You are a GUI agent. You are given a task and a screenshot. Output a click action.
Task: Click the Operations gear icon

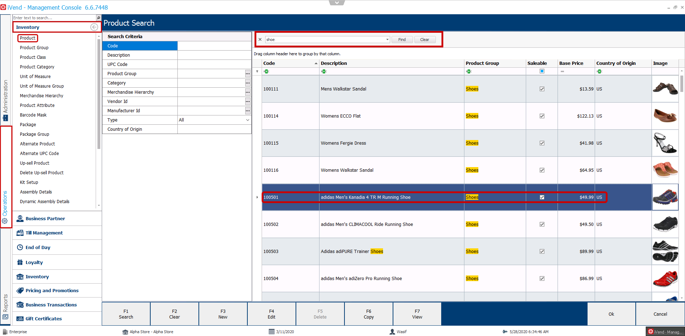tap(5, 221)
